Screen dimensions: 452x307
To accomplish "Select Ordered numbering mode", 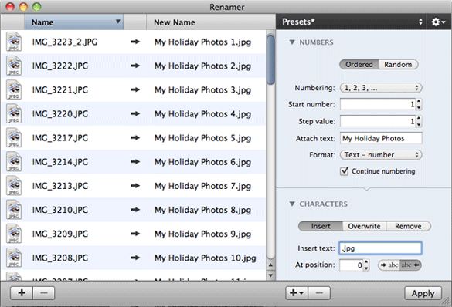I will coord(359,65).
